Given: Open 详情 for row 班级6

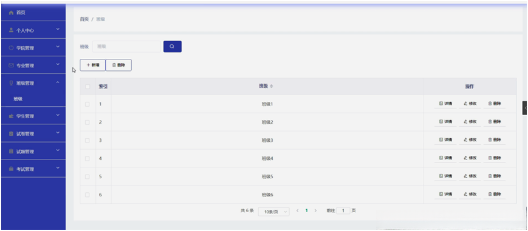Looking at the screenshot, I should click(x=445, y=195).
